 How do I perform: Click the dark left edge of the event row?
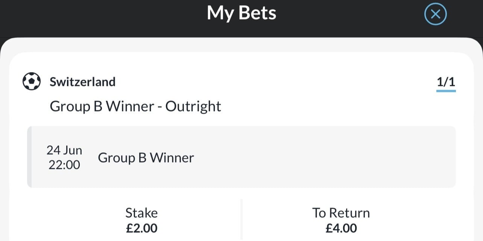click(29, 157)
